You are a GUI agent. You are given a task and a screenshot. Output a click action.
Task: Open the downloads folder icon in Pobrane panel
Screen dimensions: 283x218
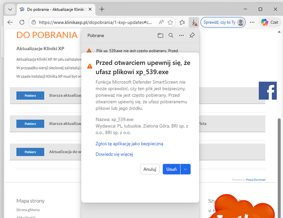[x=161, y=36]
